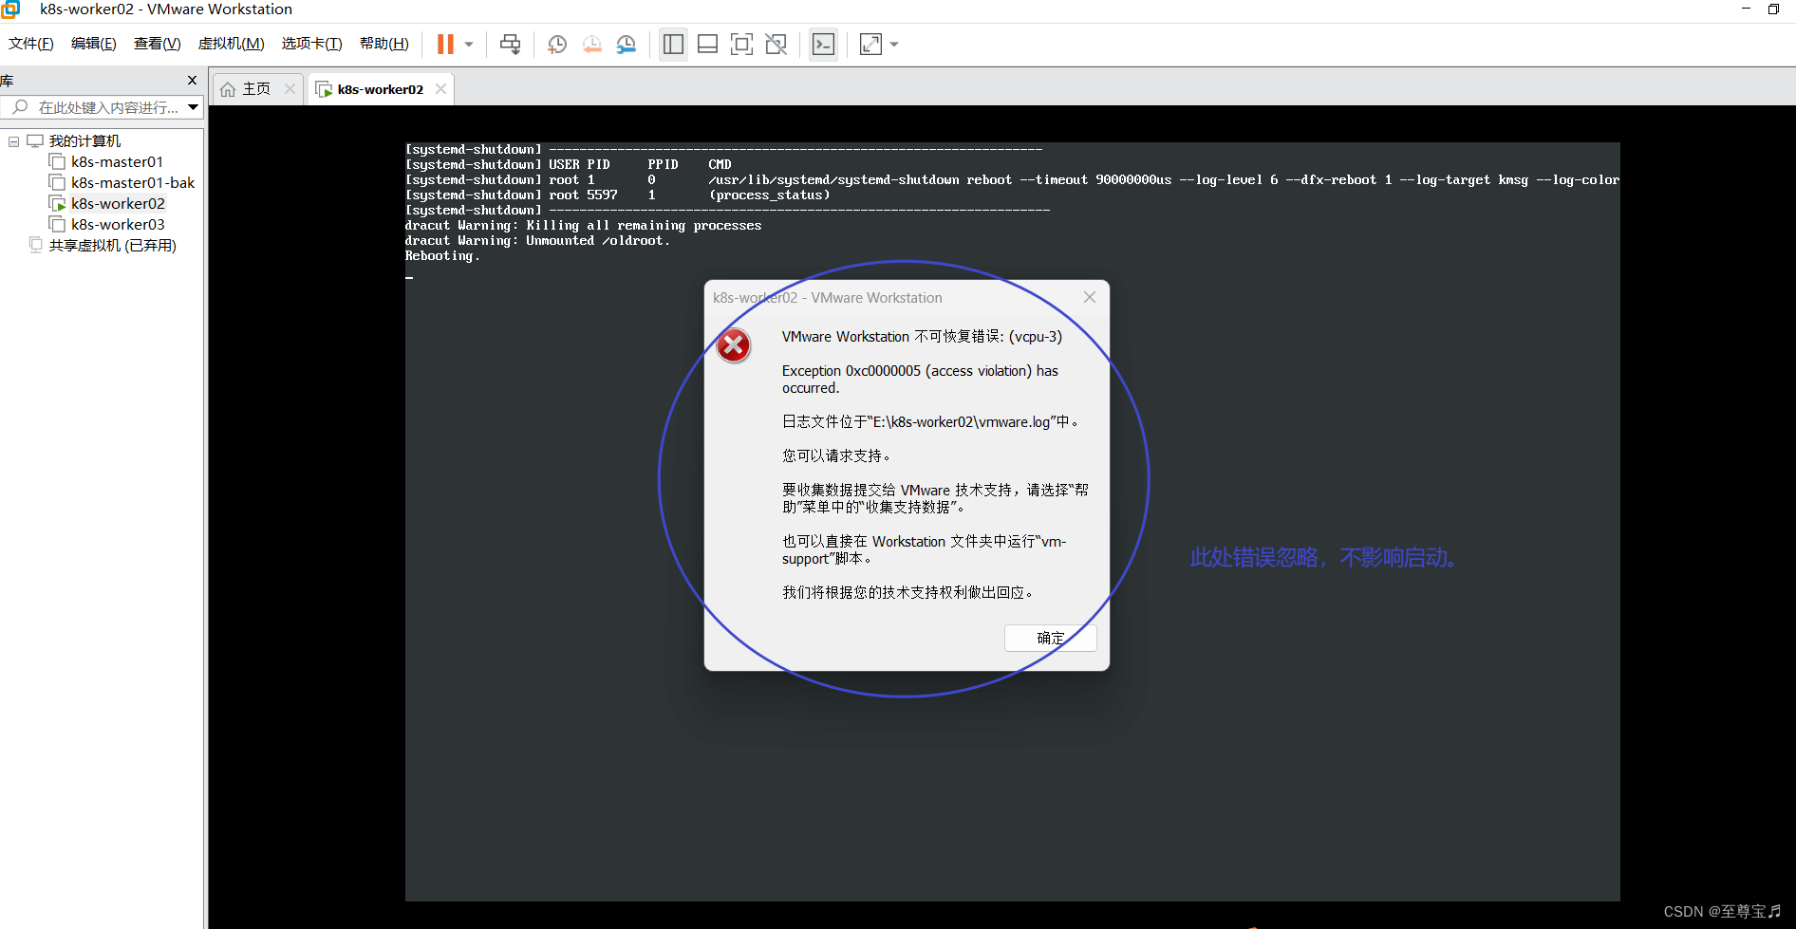Click the stretch guest display icon
This screenshot has height=929, width=1796.
[x=870, y=45]
